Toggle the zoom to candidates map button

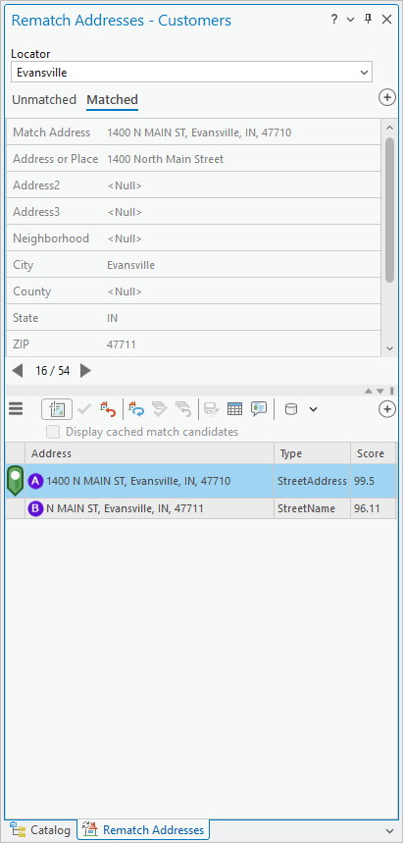(57, 409)
